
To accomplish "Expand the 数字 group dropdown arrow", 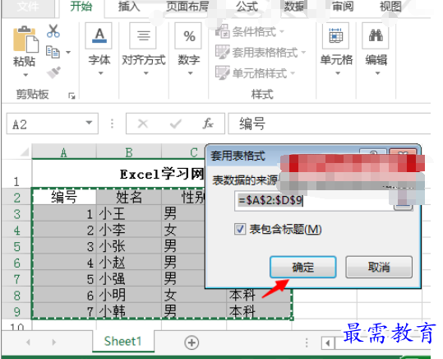I will [191, 73].
